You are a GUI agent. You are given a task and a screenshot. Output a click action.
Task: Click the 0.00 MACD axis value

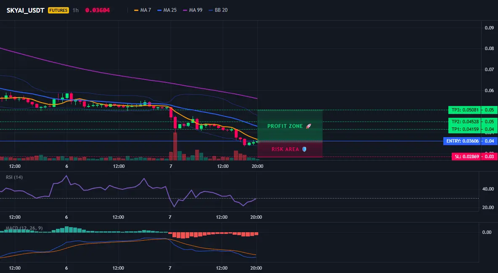[487, 232]
